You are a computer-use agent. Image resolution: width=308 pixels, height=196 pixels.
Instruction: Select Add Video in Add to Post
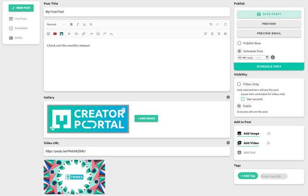[248, 143]
